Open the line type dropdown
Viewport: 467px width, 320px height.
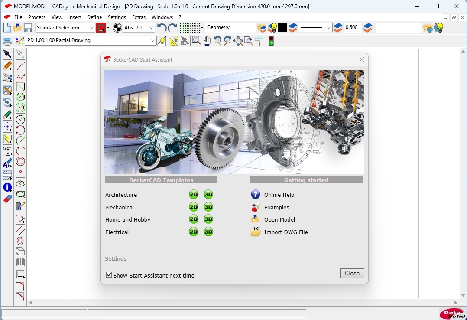pos(315,28)
